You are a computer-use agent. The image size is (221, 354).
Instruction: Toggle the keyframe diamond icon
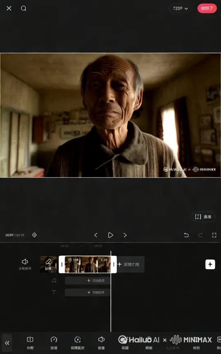(x=34, y=235)
